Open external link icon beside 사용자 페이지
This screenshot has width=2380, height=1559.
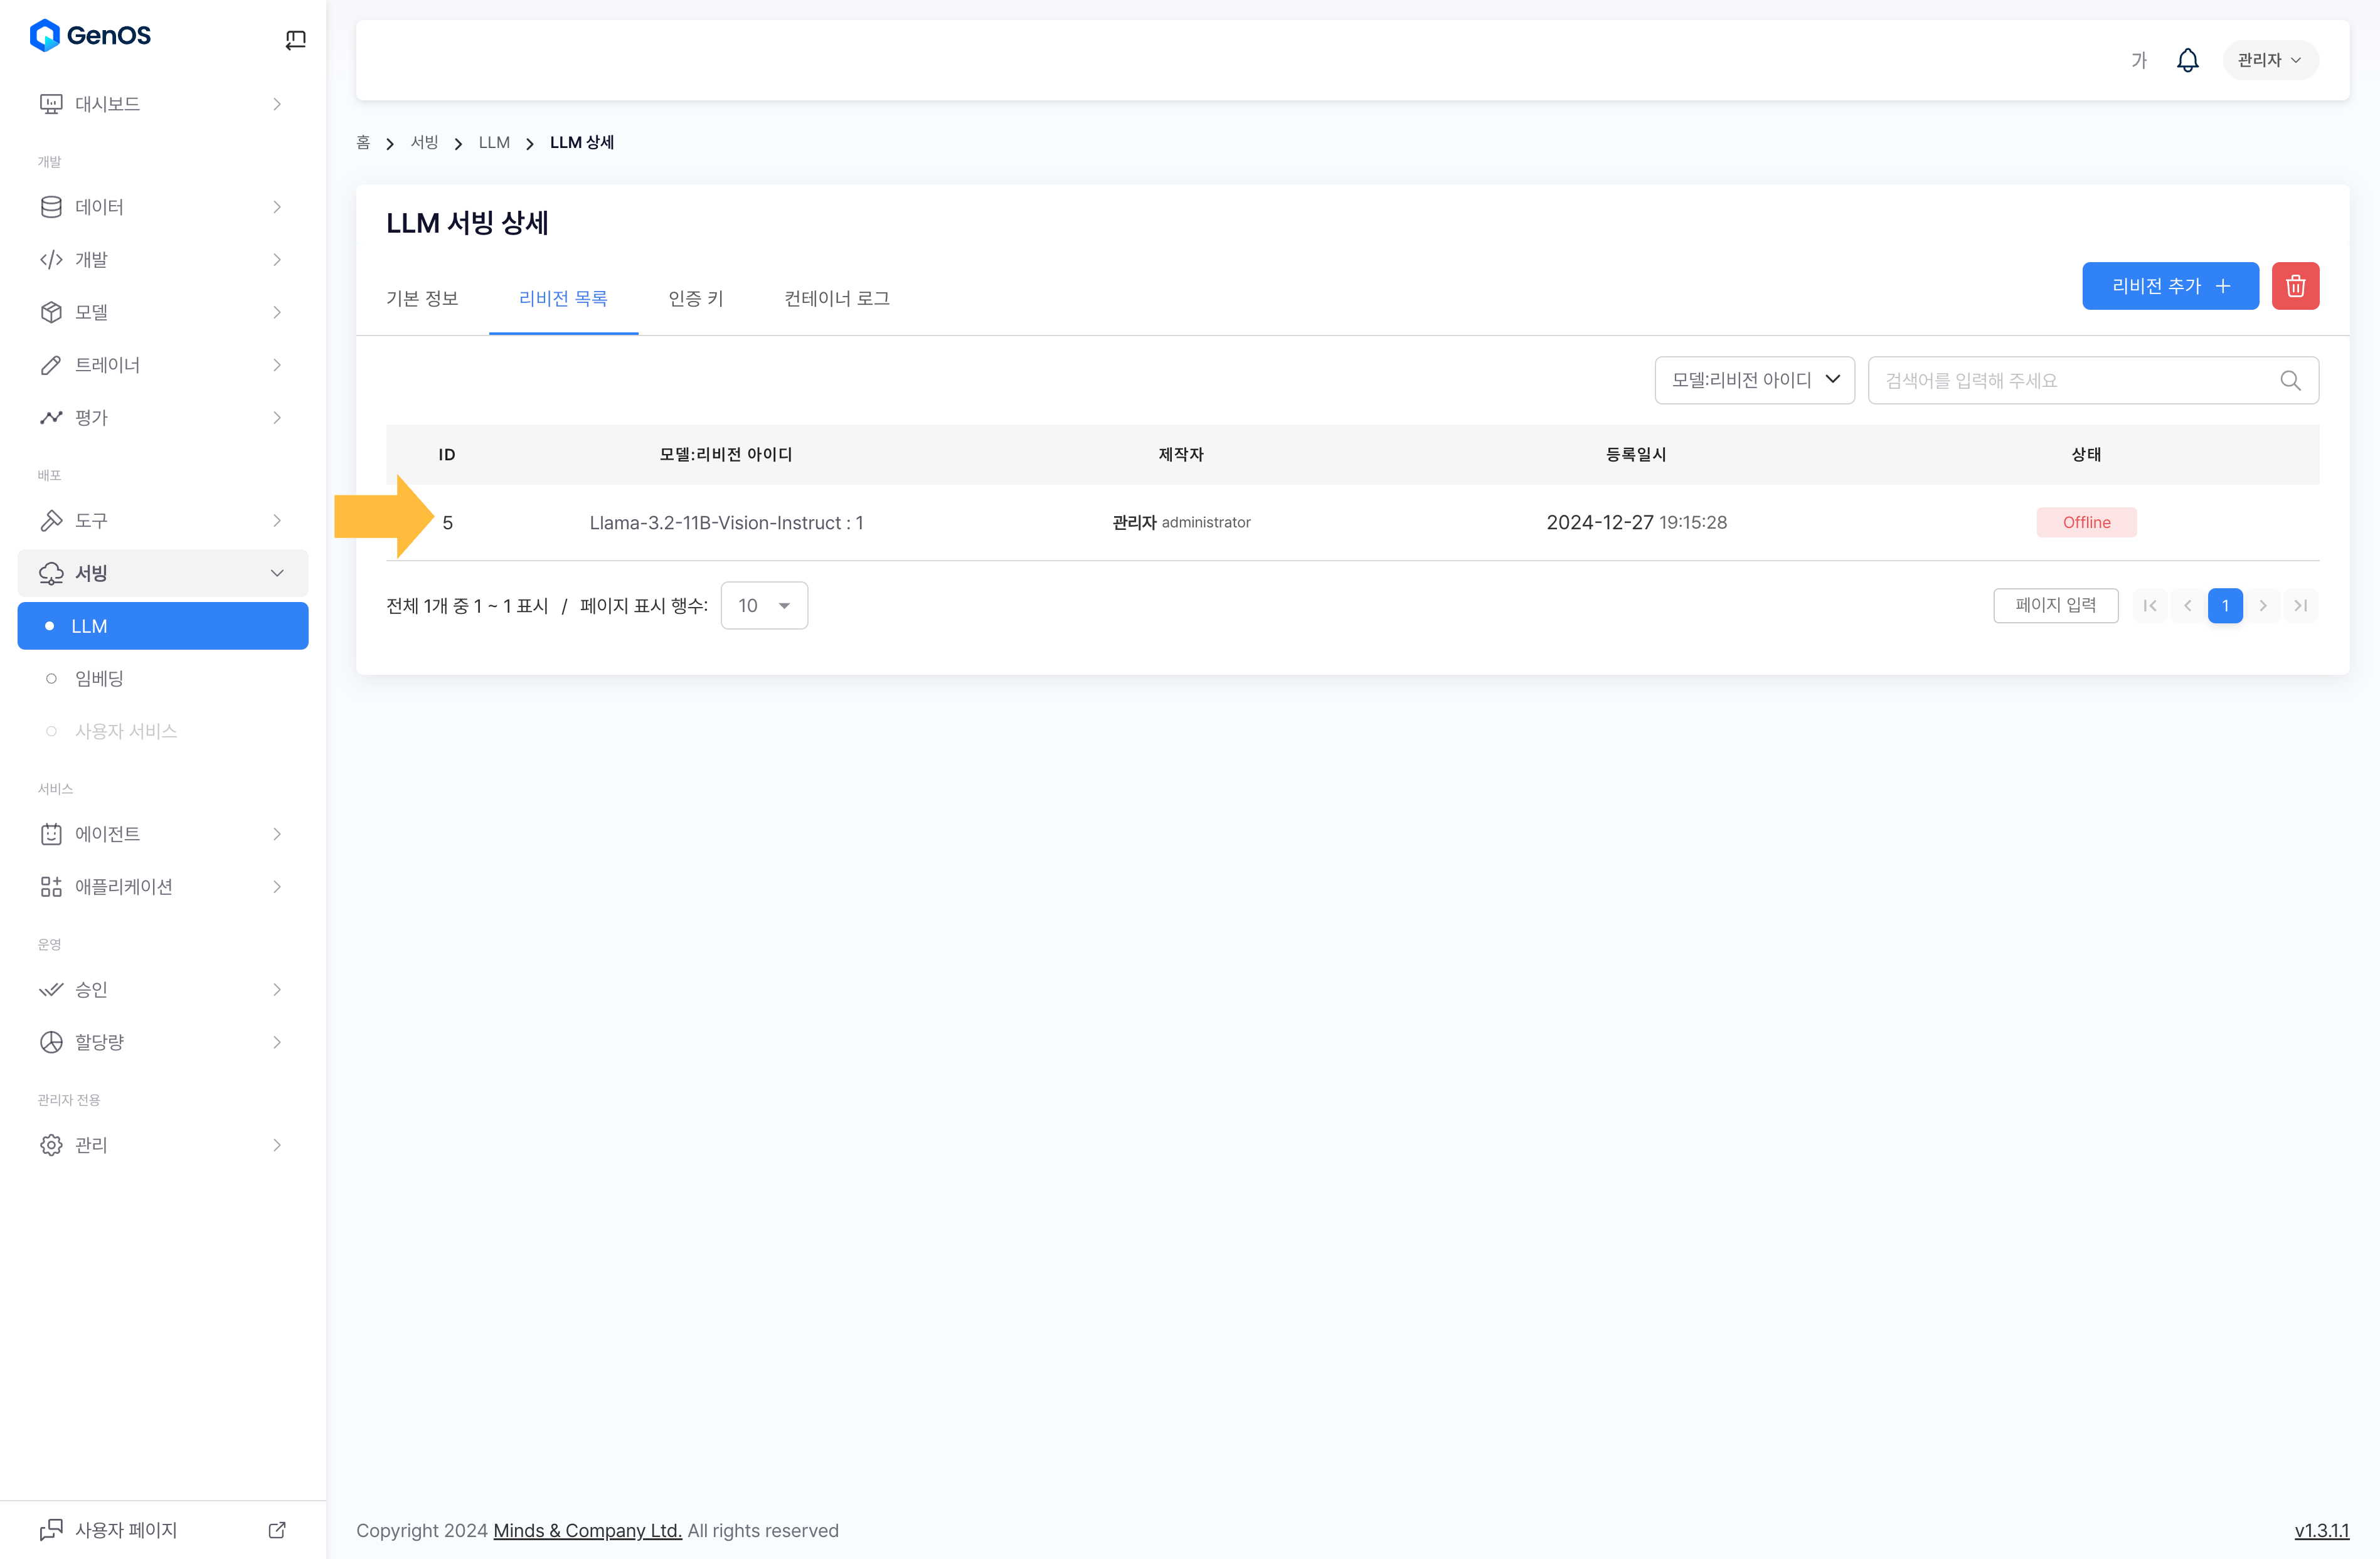pos(277,1530)
